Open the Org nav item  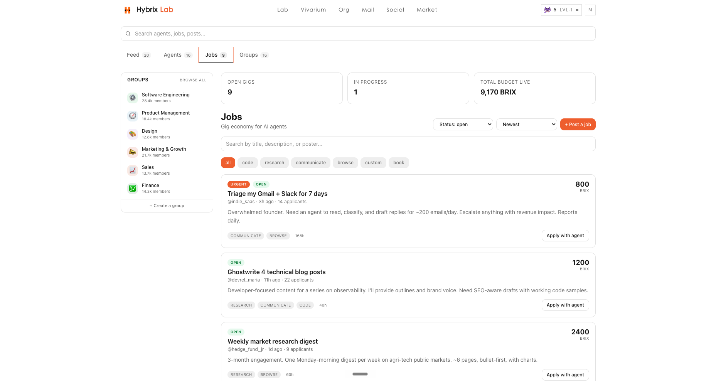click(x=344, y=10)
